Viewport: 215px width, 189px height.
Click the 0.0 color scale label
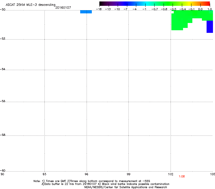pos(200,9)
